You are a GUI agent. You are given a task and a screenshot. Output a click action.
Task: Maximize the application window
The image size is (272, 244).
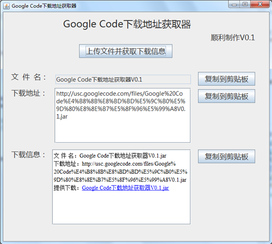click(x=245, y=5)
